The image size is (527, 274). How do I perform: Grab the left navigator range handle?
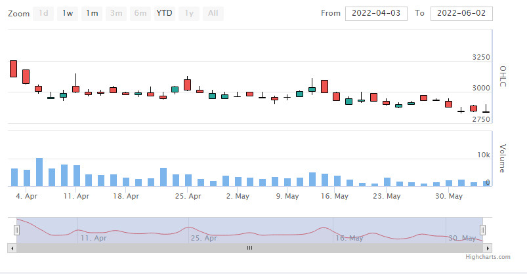(16, 230)
